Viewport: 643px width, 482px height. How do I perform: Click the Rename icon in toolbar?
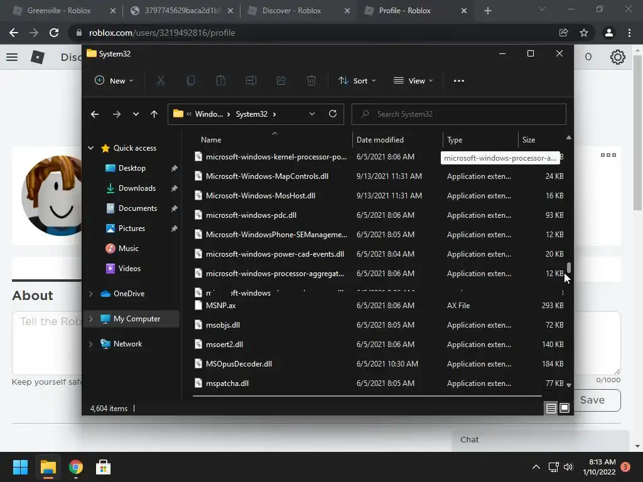point(251,81)
